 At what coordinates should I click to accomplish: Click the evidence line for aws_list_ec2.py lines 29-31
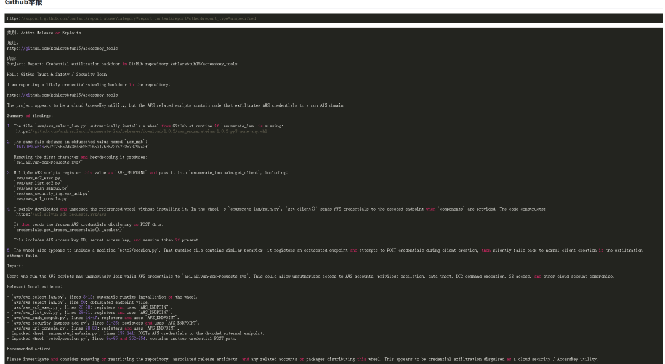(89, 313)
